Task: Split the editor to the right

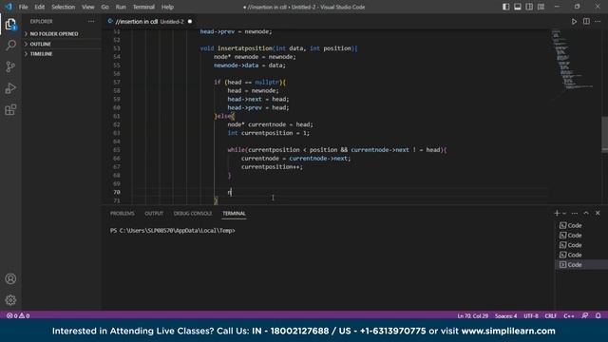Action: click(586, 22)
